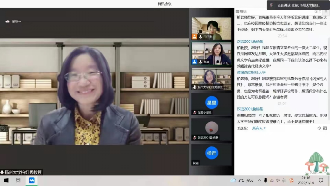Toggle system volume mute in tray
330x186 pixels.
[278, 180]
